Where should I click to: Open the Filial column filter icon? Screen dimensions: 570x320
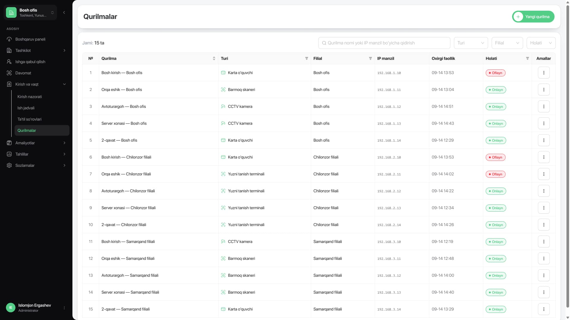click(370, 58)
